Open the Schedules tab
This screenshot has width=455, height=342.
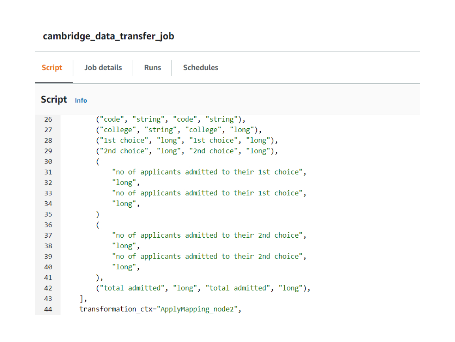click(200, 68)
